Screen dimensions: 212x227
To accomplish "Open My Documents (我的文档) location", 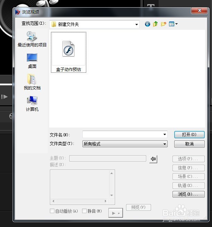I will 32,82.
